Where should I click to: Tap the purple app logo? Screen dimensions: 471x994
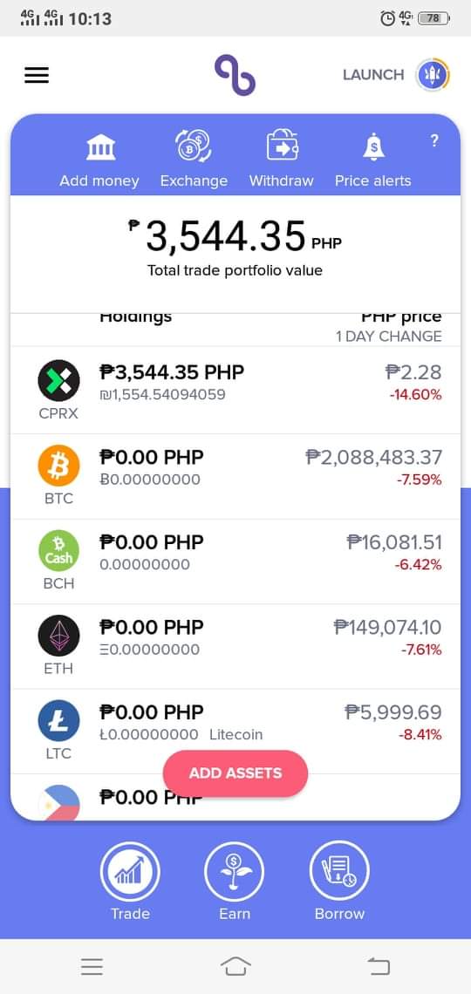pos(235,75)
